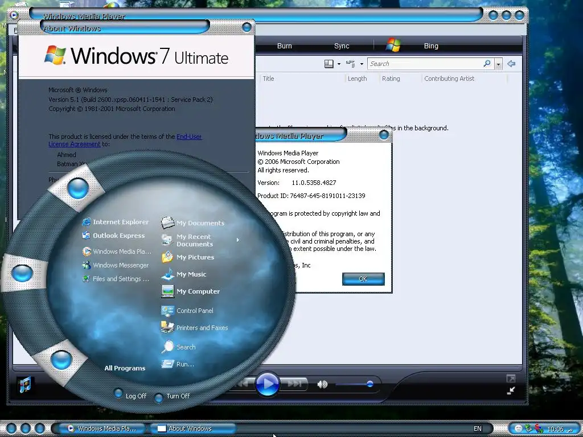Click the Windows logo next to Bing
583x437 pixels.
pyautogui.click(x=393, y=45)
